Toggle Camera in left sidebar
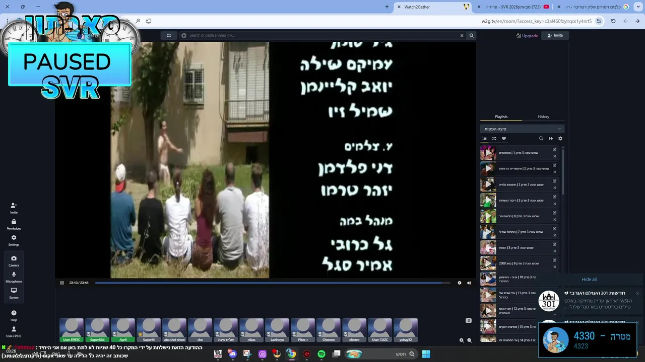This screenshot has width=645, height=362. pyautogui.click(x=14, y=261)
